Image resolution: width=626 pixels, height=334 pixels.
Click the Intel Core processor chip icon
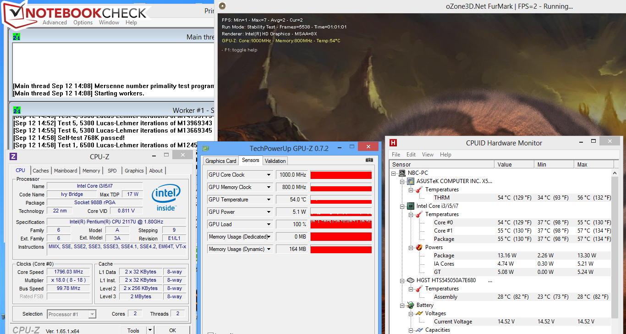tap(411, 206)
